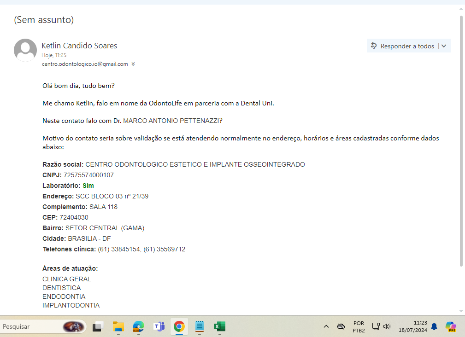Click the sender avatar for Ketlin Candido Soares
This screenshot has width=465, height=337.
pyautogui.click(x=25, y=50)
